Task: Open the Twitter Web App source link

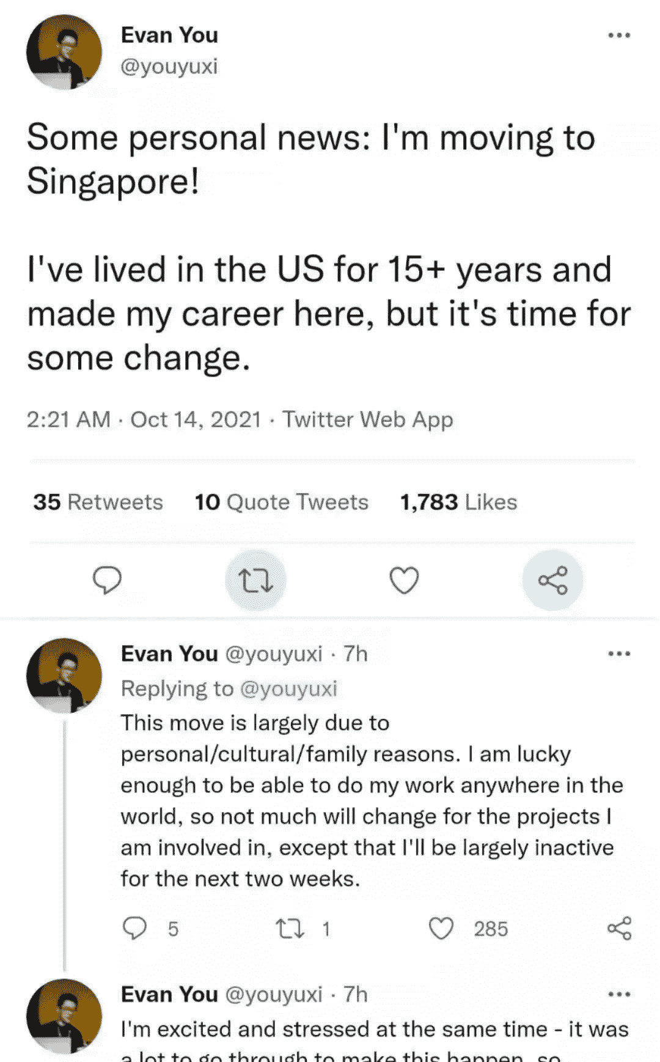Action: click(367, 419)
